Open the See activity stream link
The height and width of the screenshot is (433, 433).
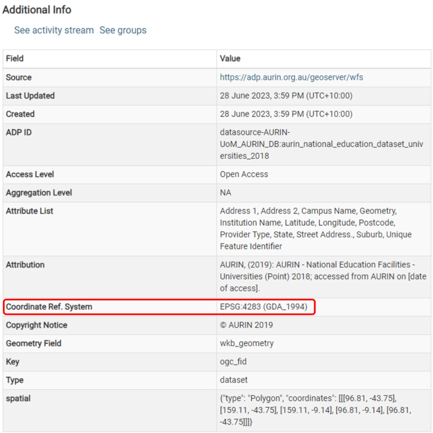pos(54,30)
